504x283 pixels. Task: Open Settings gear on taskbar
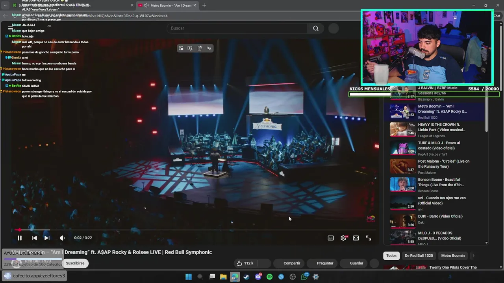pyautogui.click(x=316, y=277)
